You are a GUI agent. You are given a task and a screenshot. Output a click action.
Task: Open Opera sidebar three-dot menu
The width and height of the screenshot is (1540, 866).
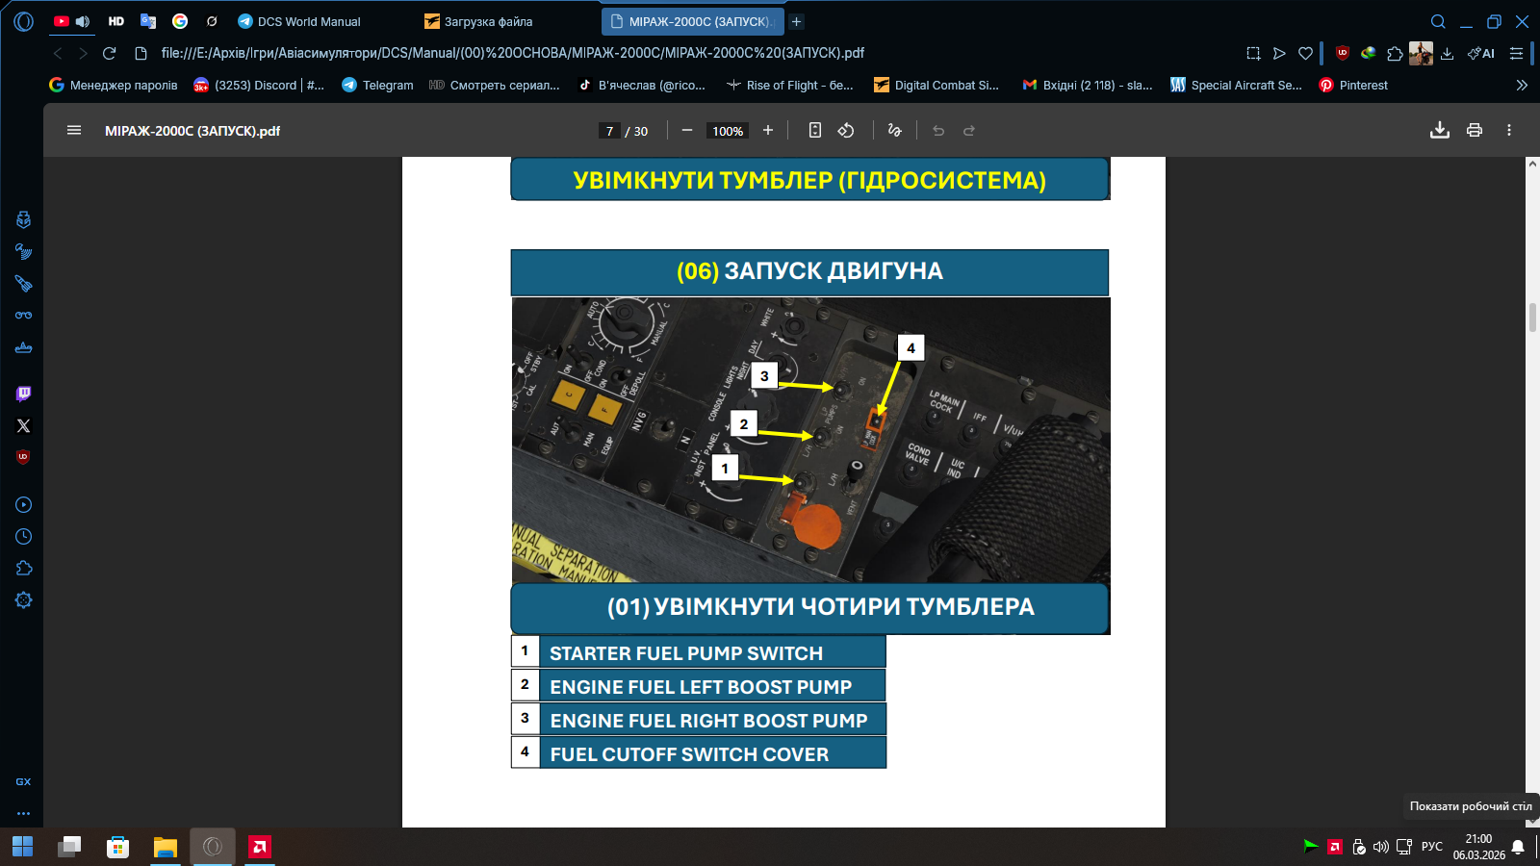[x=24, y=813]
